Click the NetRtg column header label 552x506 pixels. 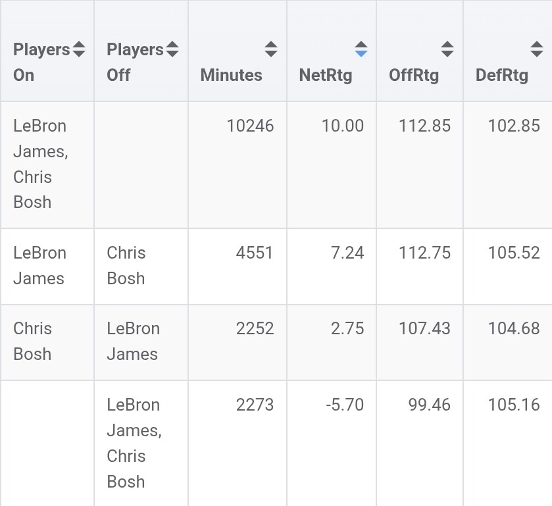point(326,76)
